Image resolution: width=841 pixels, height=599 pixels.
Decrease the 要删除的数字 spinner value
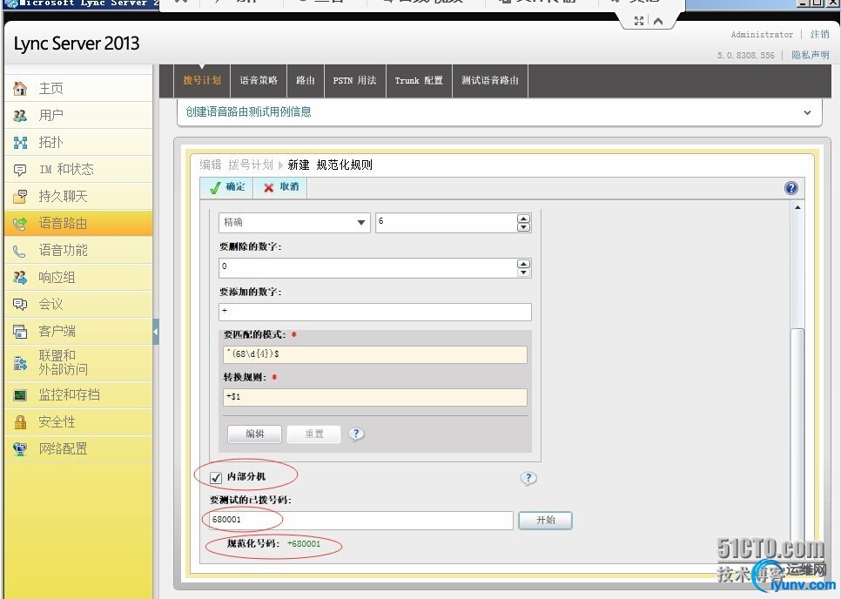(523, 272)
